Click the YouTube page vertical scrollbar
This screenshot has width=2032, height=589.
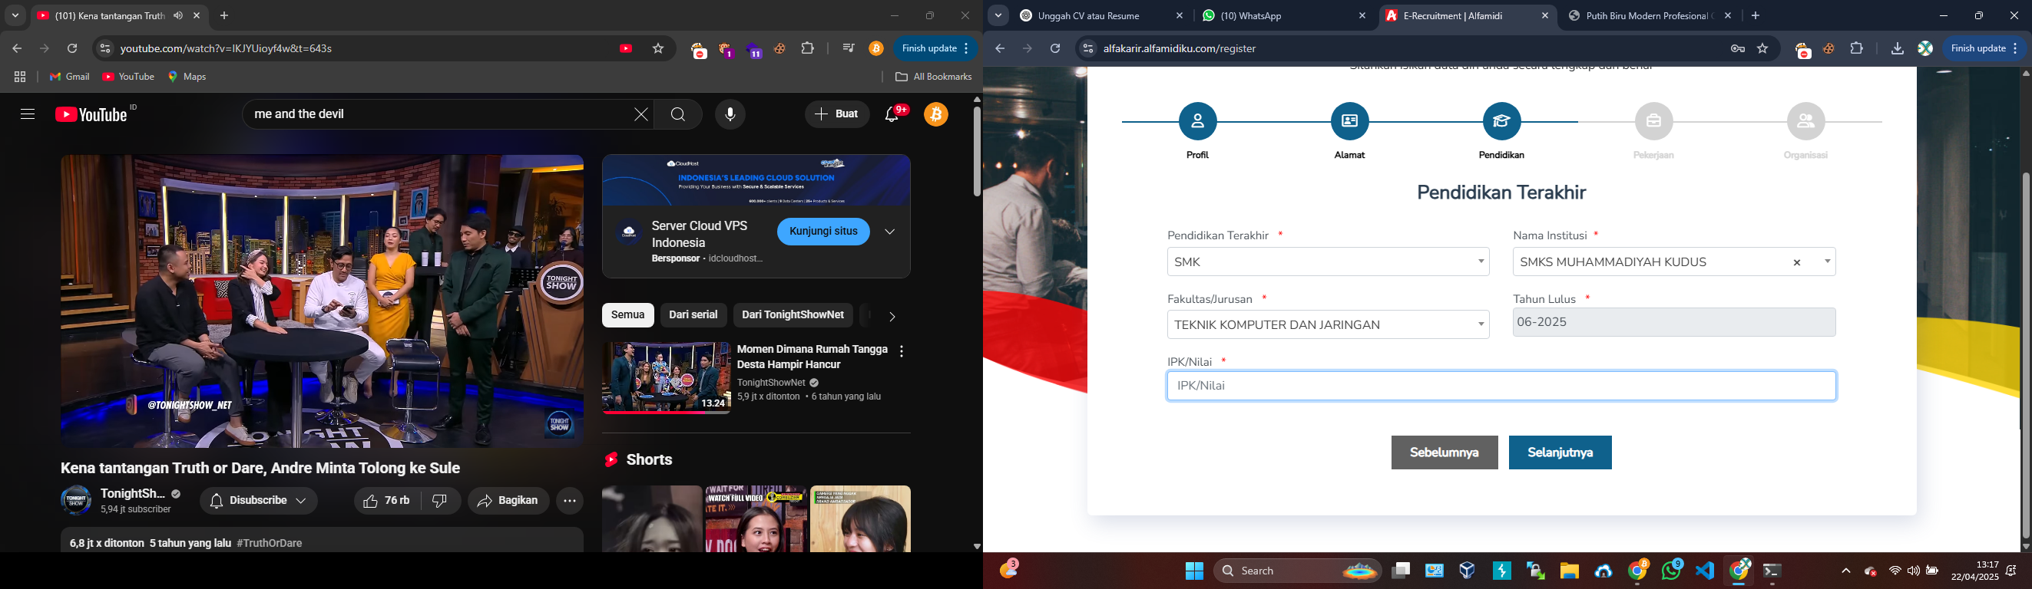[977, 151]
